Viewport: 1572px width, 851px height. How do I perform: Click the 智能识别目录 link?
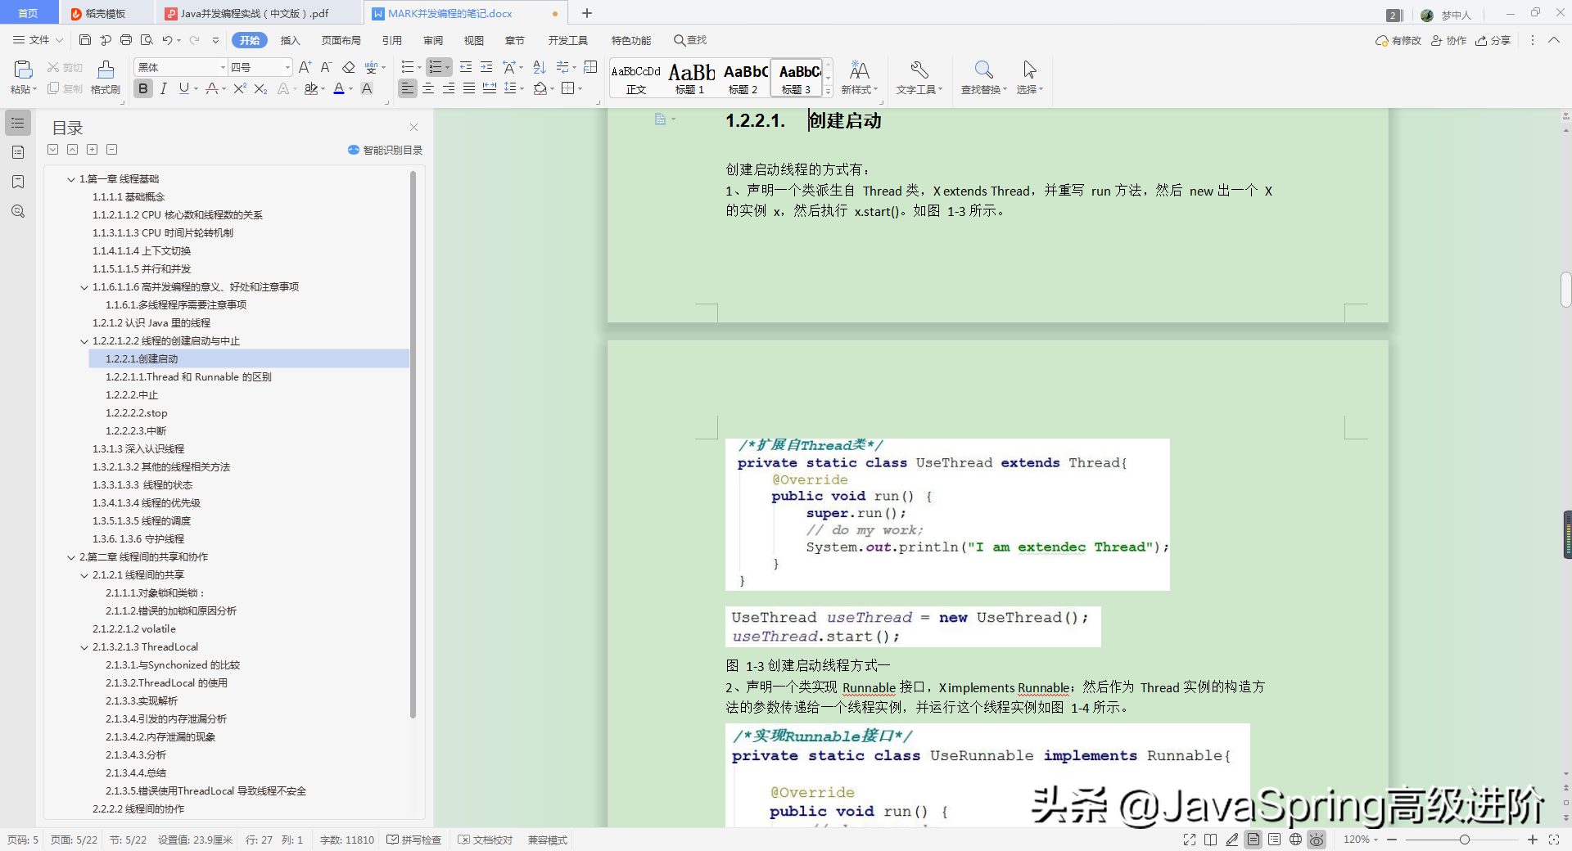click(386, 150)
